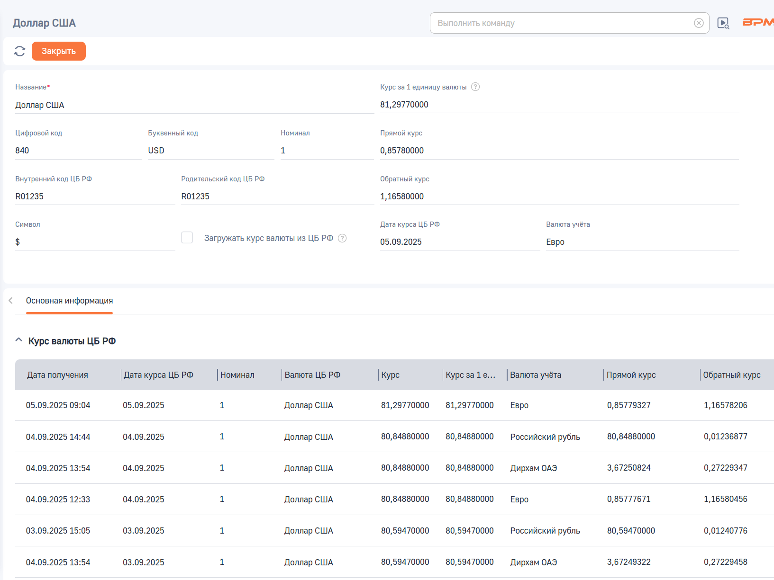Image resolution: width=774 pixels, height=580 pixels.
Task: Click the Буквенный код field USD
Action: click(211, 151)
